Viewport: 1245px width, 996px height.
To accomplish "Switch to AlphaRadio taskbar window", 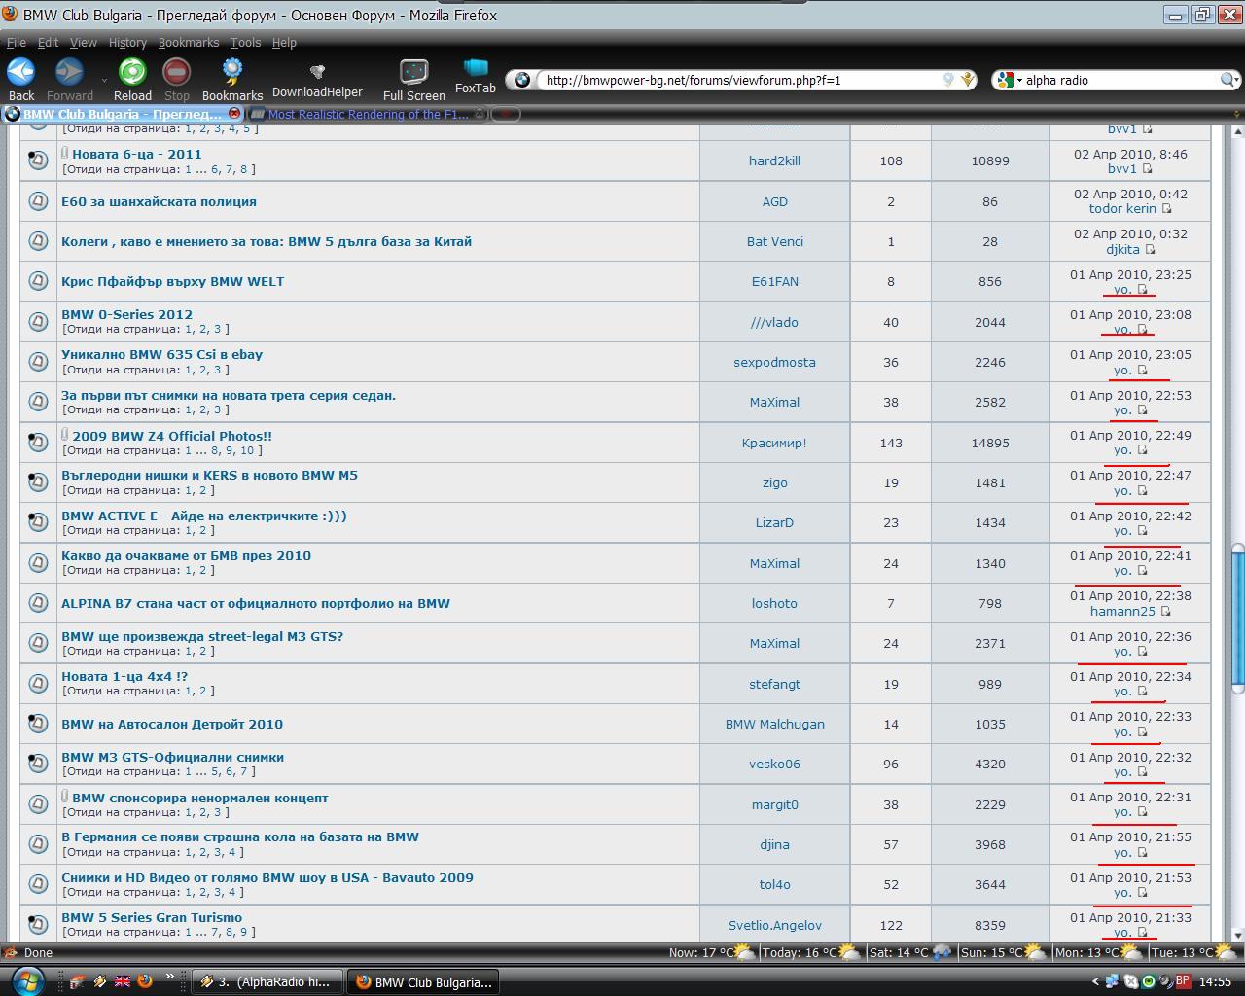I will 267,981.
